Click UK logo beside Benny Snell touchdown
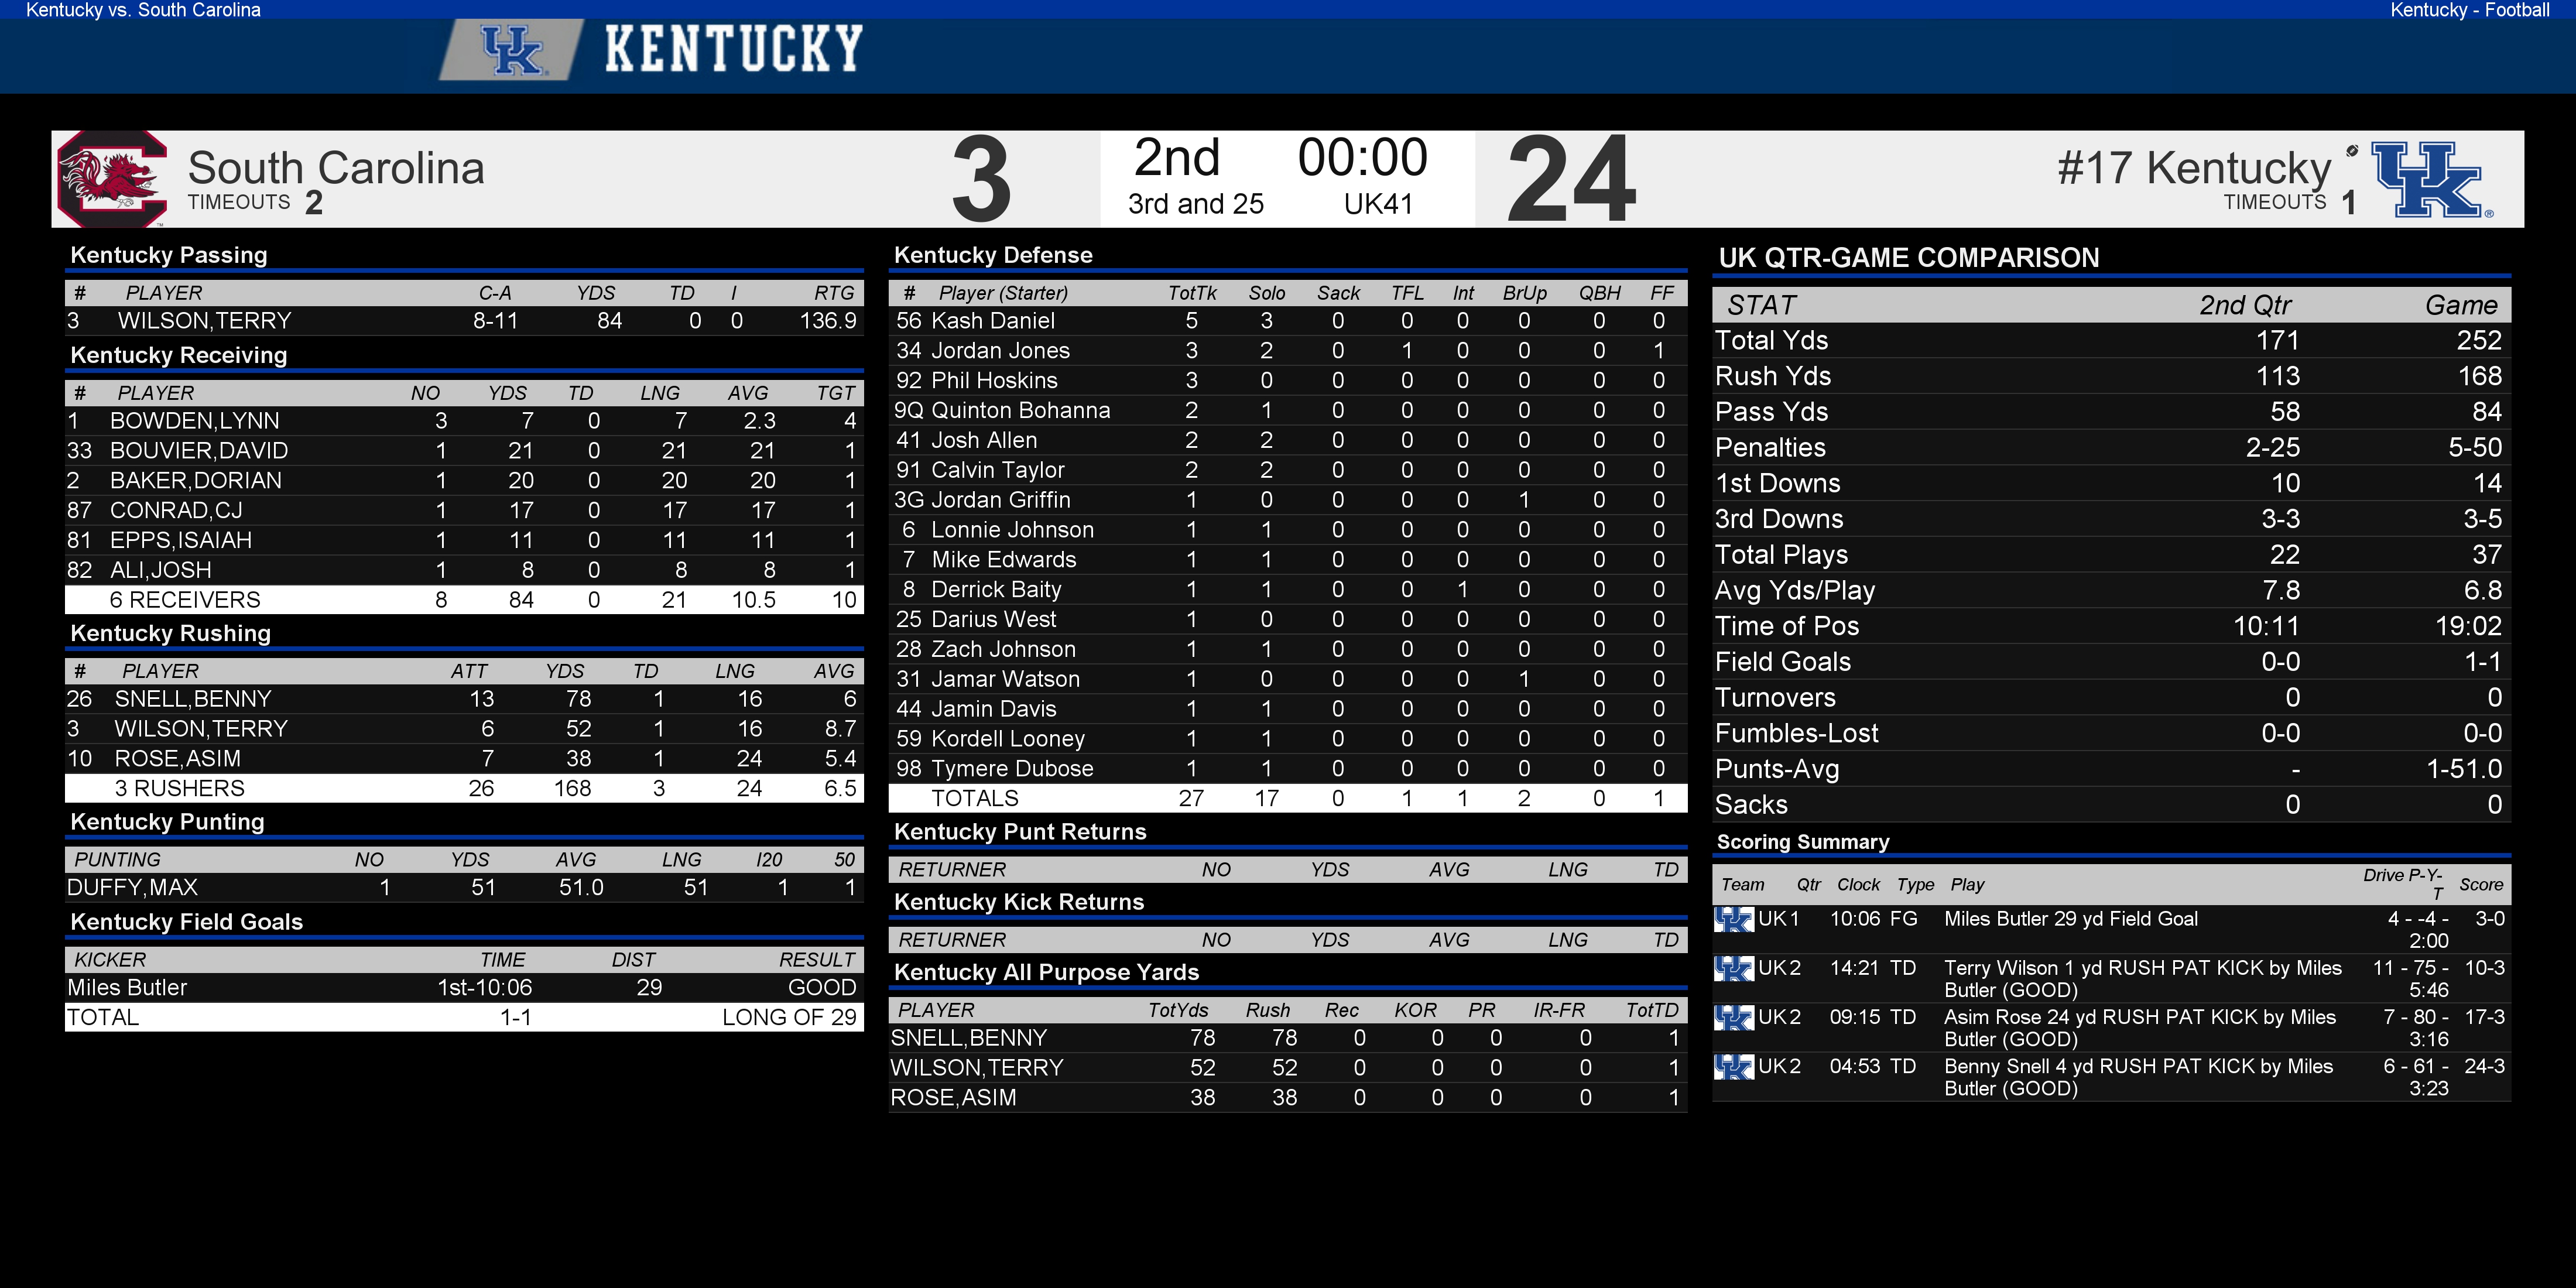The image size is (2576, 1288). click(x=1733, y=1067)
